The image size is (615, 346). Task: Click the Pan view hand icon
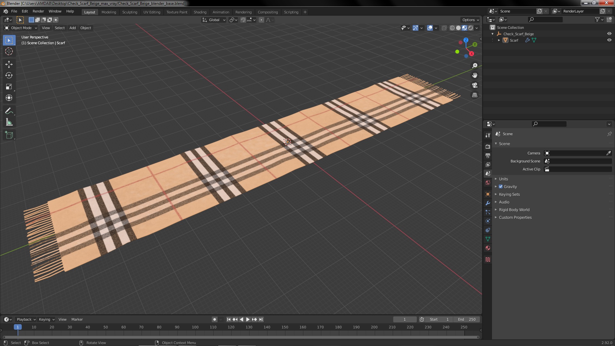click(x=475, y=75)
